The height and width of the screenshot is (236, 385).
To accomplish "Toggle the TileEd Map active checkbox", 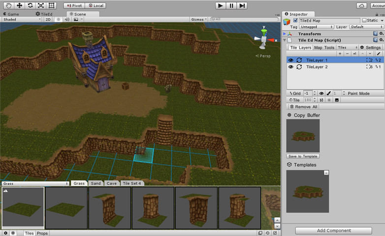I will 295,20.
